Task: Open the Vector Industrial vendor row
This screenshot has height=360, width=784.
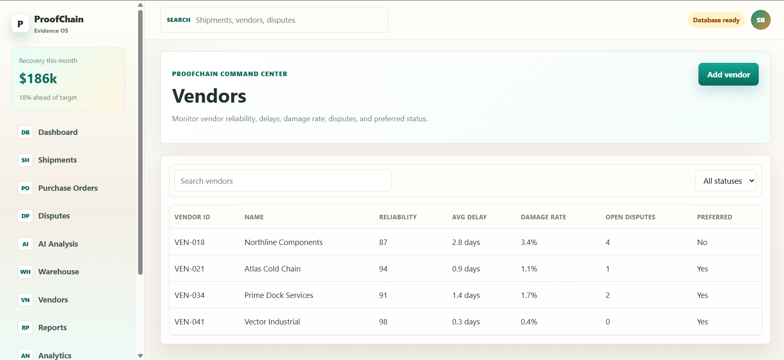Action: pos(465,322)
